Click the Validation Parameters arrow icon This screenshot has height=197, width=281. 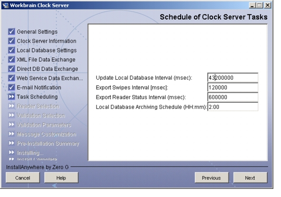point(11,124)
